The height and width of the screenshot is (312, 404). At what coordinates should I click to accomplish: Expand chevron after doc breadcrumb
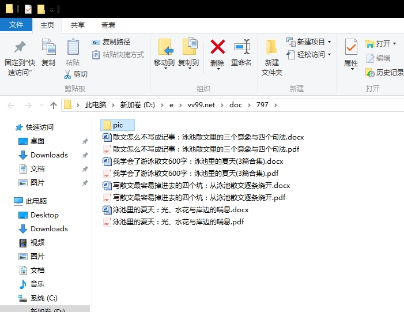click(x=249, y=105)
